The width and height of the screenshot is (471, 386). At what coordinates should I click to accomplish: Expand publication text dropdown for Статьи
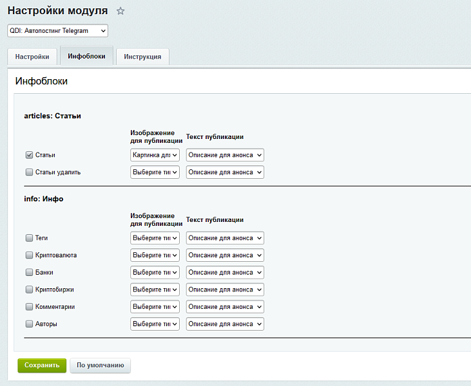tap(225, 155)
